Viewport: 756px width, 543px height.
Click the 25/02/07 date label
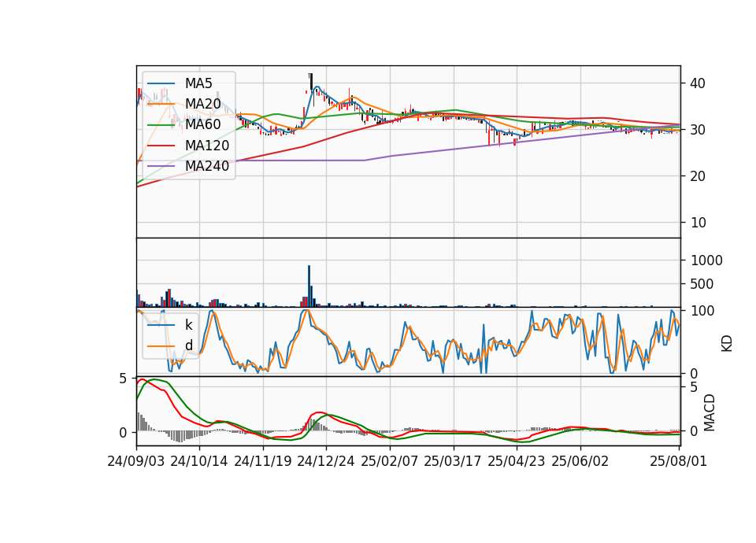[390, 461]
